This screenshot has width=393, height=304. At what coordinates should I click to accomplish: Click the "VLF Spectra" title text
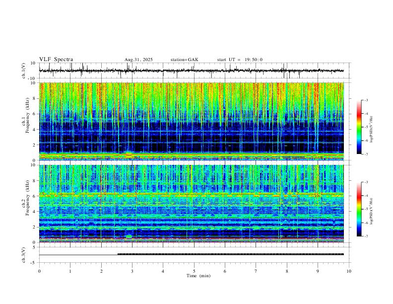tap(56, 60)
